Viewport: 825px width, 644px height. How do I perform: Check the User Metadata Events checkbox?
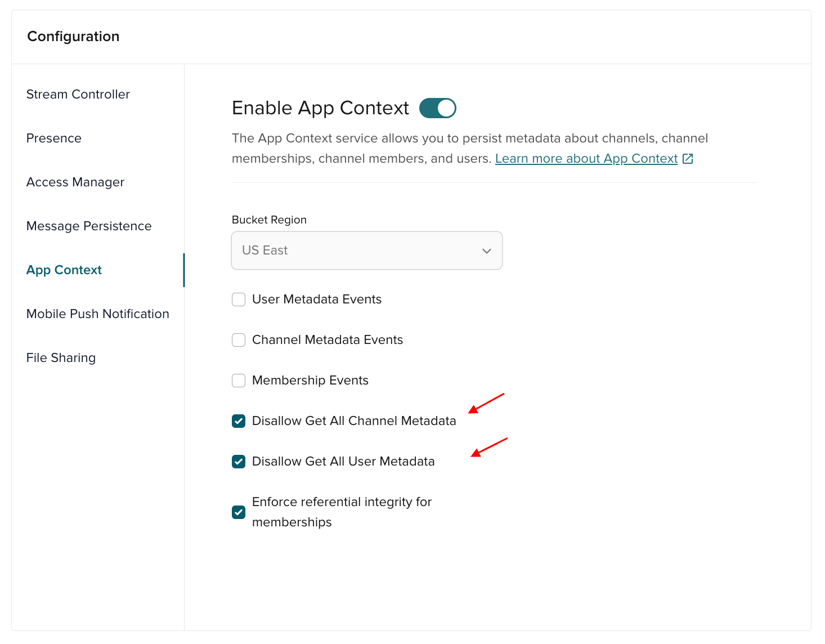pyautogui.click(x=239, y=299)
